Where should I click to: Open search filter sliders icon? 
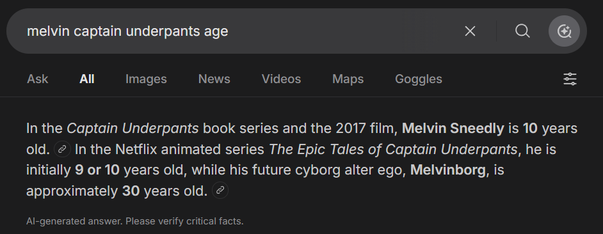pos(570,79)
